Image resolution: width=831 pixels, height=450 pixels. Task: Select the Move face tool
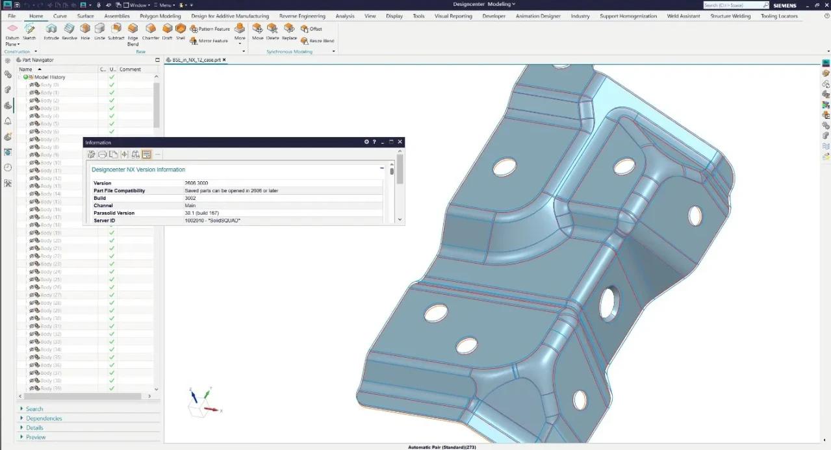(257, 31)
